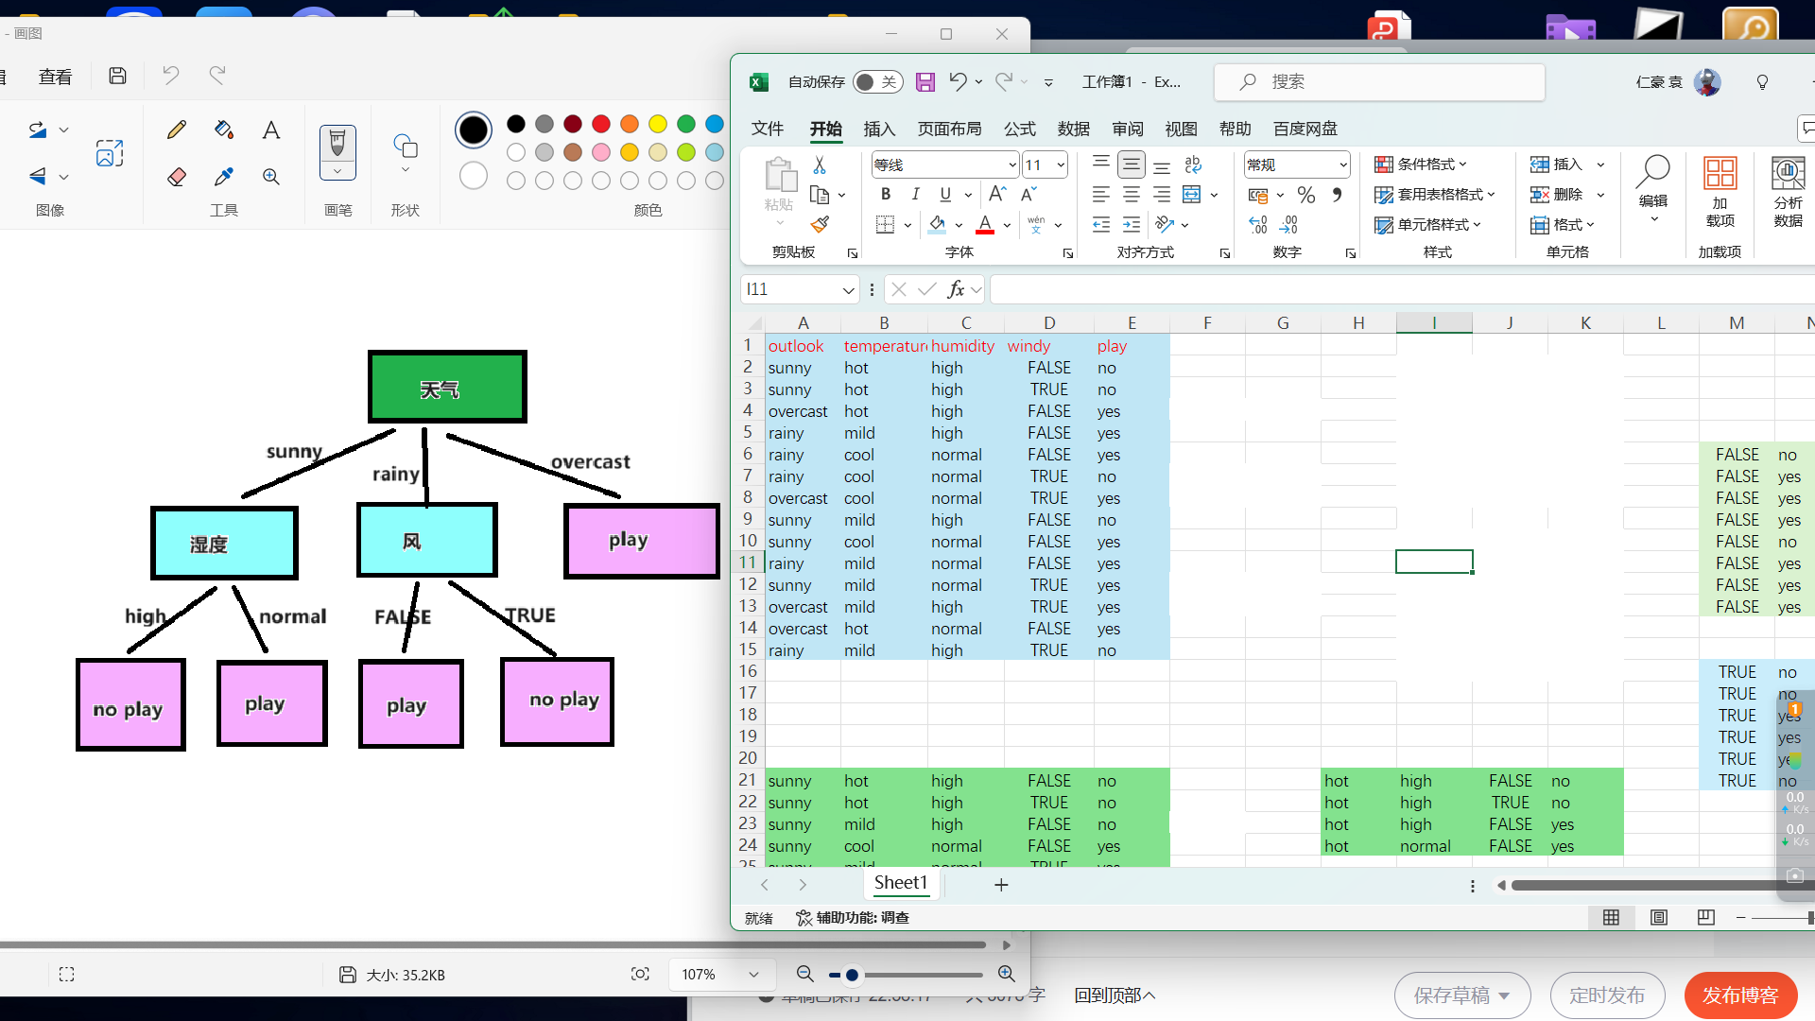Screen dimensions: 1815x1021
Task: Toggle the AutoSave switch in Excel
Action: pyautogui.click(x=877, y=82)
